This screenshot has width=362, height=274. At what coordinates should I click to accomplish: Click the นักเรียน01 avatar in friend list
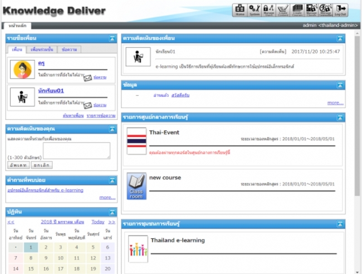[x=22, y=97]
